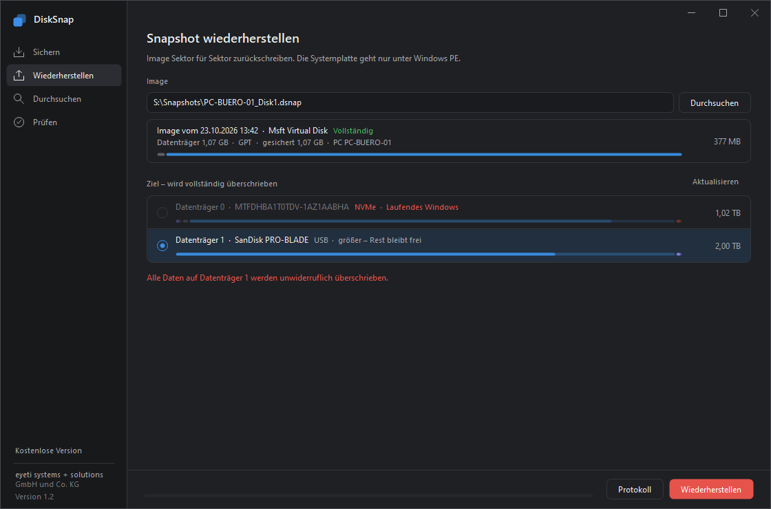Click the image partition layout bar
Image resolution: width=771 pixels, height=509 pixels.
click(419, 154)
